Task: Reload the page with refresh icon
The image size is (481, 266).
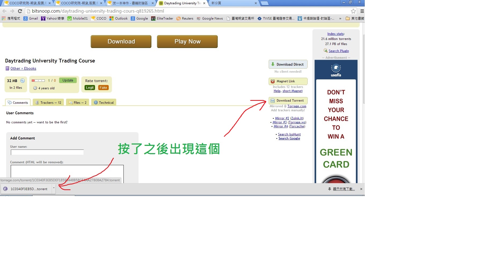Action: click(20, 11)
